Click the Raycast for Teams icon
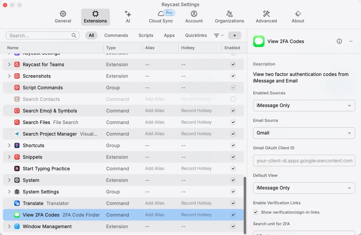 click(x=17, y=64)
